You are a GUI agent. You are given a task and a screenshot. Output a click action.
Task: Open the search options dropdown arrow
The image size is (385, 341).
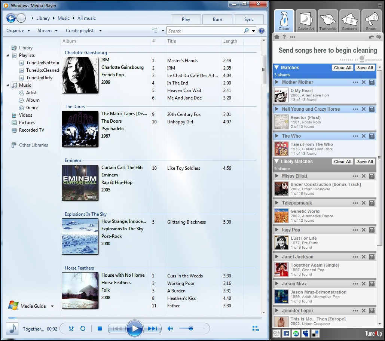pyautogui.click(x=253, y=31)
